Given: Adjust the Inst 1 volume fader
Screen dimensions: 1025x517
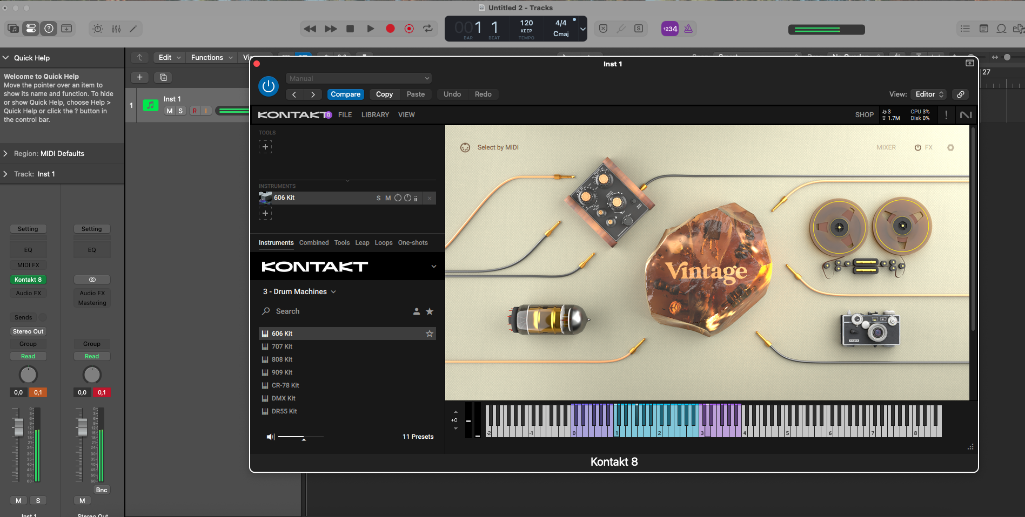Looking at the screenshot, I should point(18,427).
